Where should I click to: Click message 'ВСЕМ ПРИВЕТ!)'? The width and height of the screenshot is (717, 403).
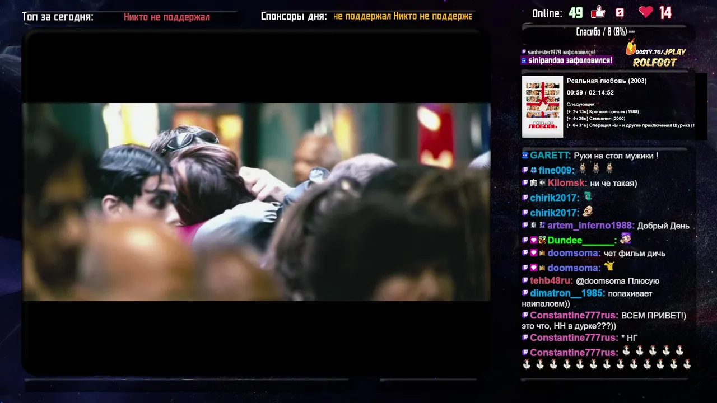pyautogui.click(x=654, y=316)
